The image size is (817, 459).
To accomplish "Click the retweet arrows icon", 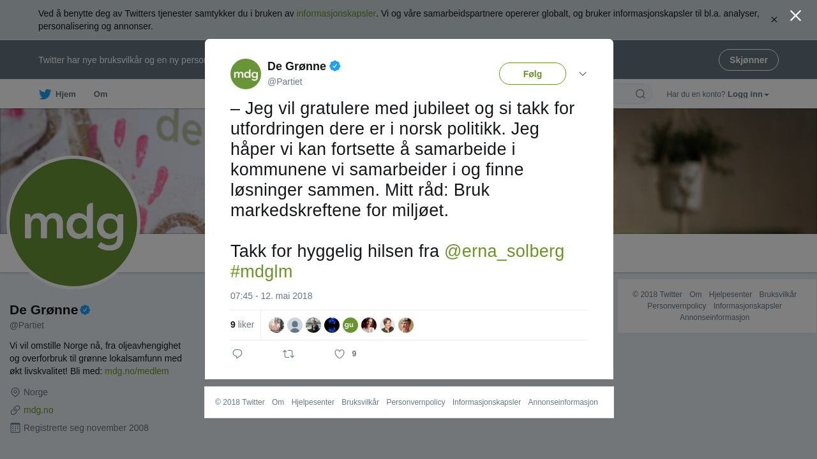I will (x=289, y=354).
